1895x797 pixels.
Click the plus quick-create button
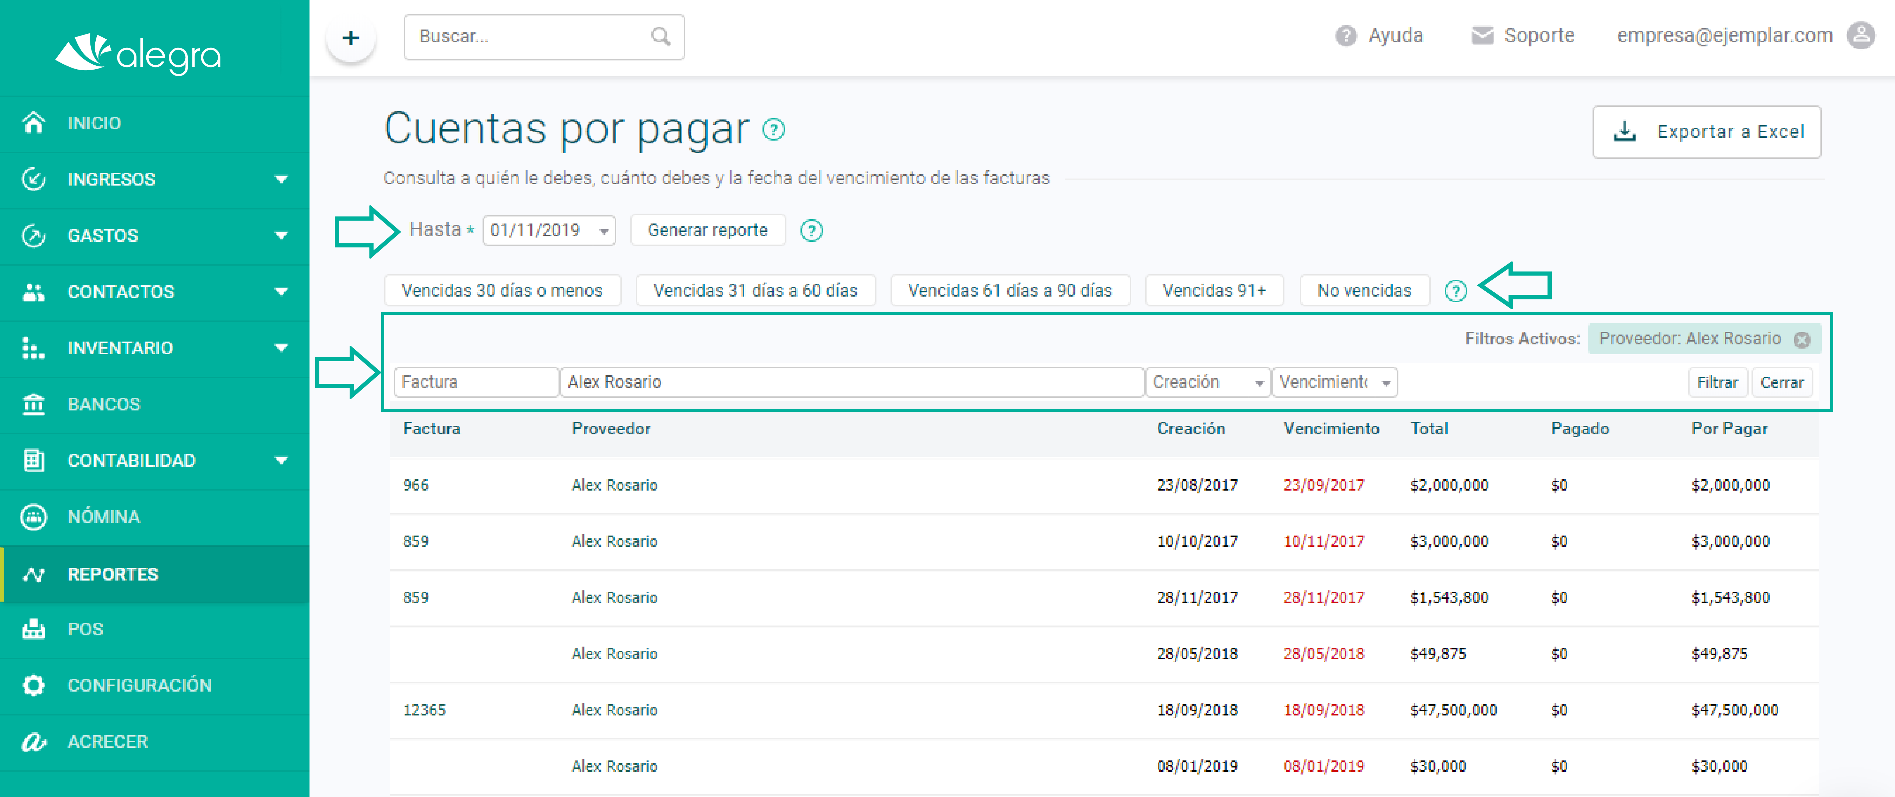tap(351, 38)
